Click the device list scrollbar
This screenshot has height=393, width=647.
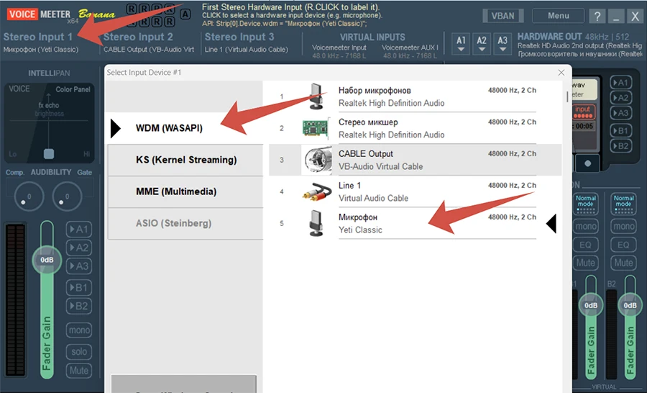(x=567, y=96)
